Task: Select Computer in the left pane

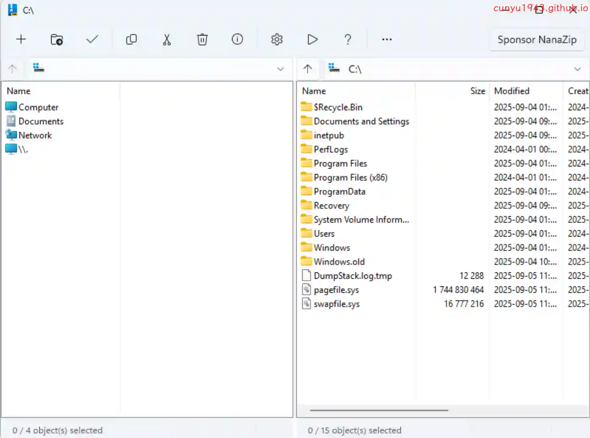Action: click(38, 107)
